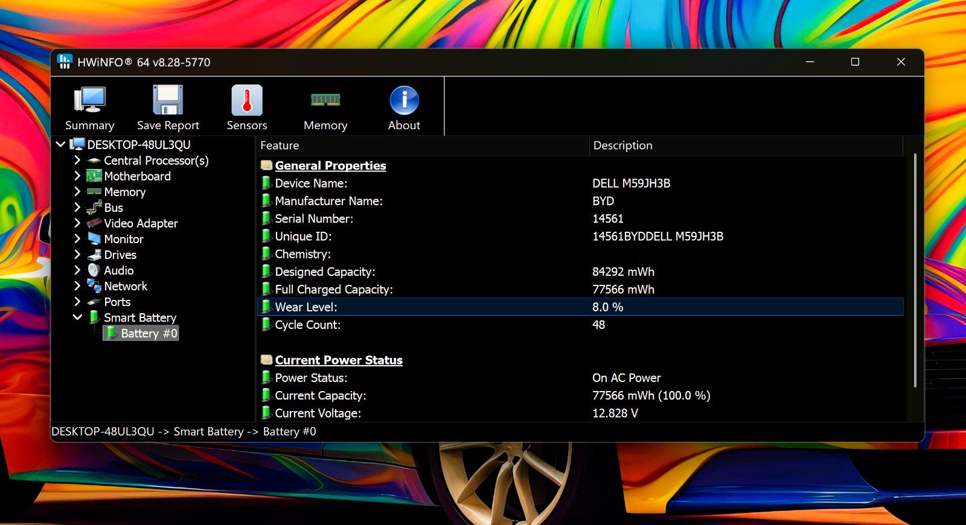The width and height of the screenshot is (966, 525).
Task: Expand the Central Processor(s) node
Action: [x=77, y=161]
